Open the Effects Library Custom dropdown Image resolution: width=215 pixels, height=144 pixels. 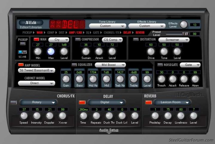point(147,26)
